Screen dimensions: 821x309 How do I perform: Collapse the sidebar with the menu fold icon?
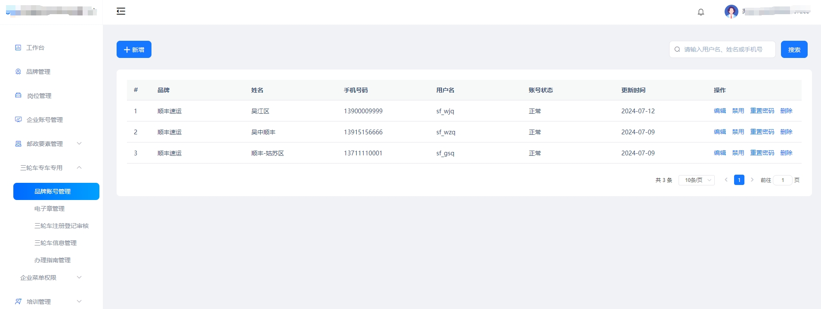click(121, 11)
